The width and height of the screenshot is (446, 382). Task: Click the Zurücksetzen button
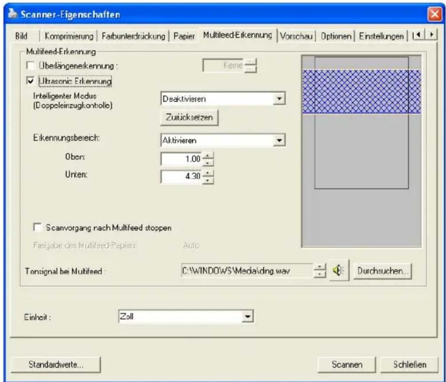(x=189, y=118)
